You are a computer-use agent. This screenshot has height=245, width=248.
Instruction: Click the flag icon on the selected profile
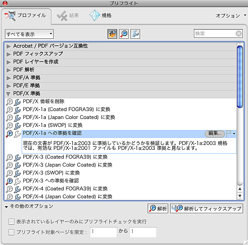229,134
